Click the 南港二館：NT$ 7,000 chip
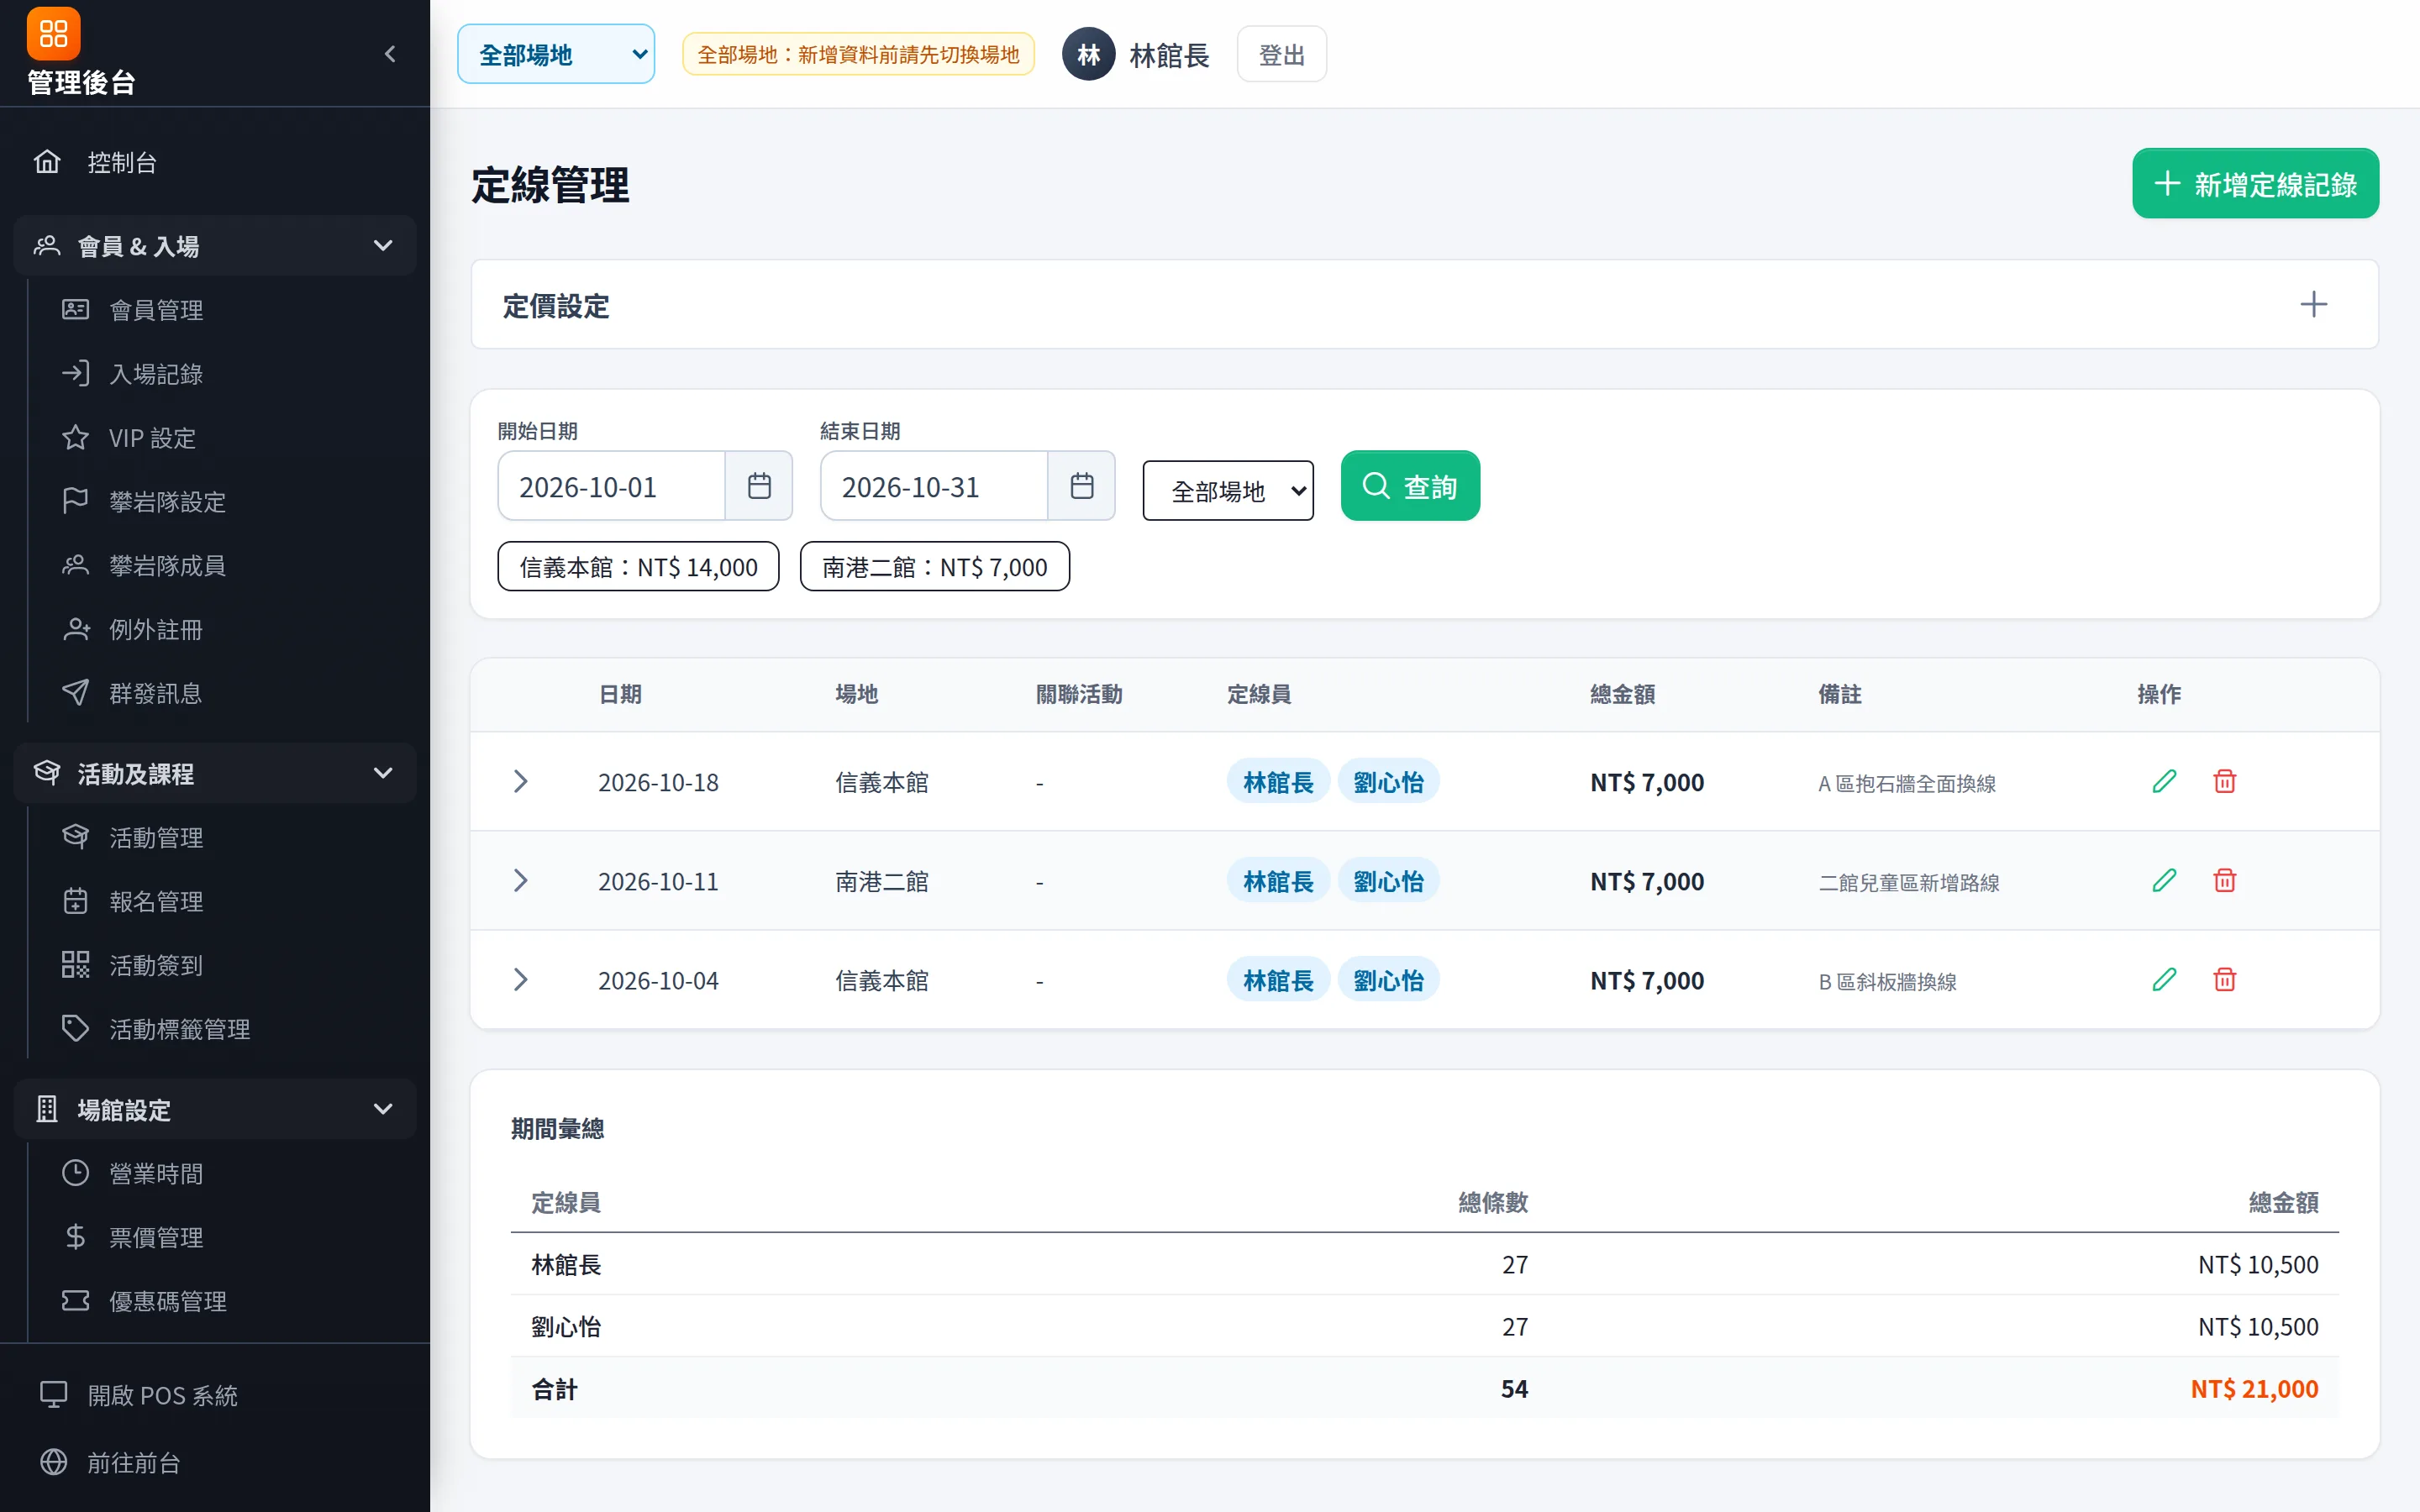 [x=934, y=568]
